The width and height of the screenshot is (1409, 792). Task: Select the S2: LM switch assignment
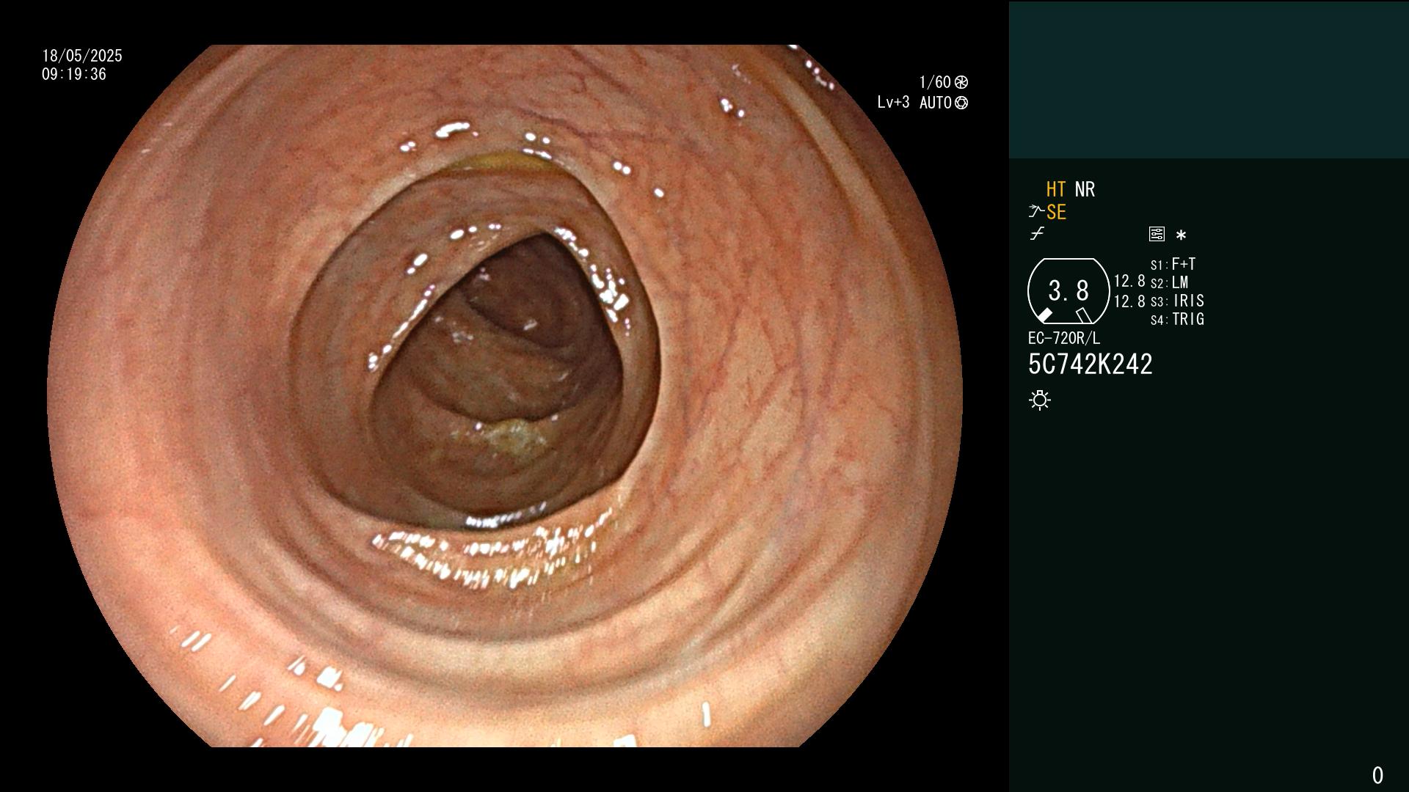(1170, 282)
